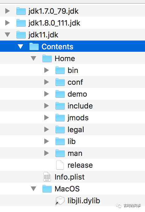Click the MacOS folder icon

pyautogui.click(x=47, y=189)
